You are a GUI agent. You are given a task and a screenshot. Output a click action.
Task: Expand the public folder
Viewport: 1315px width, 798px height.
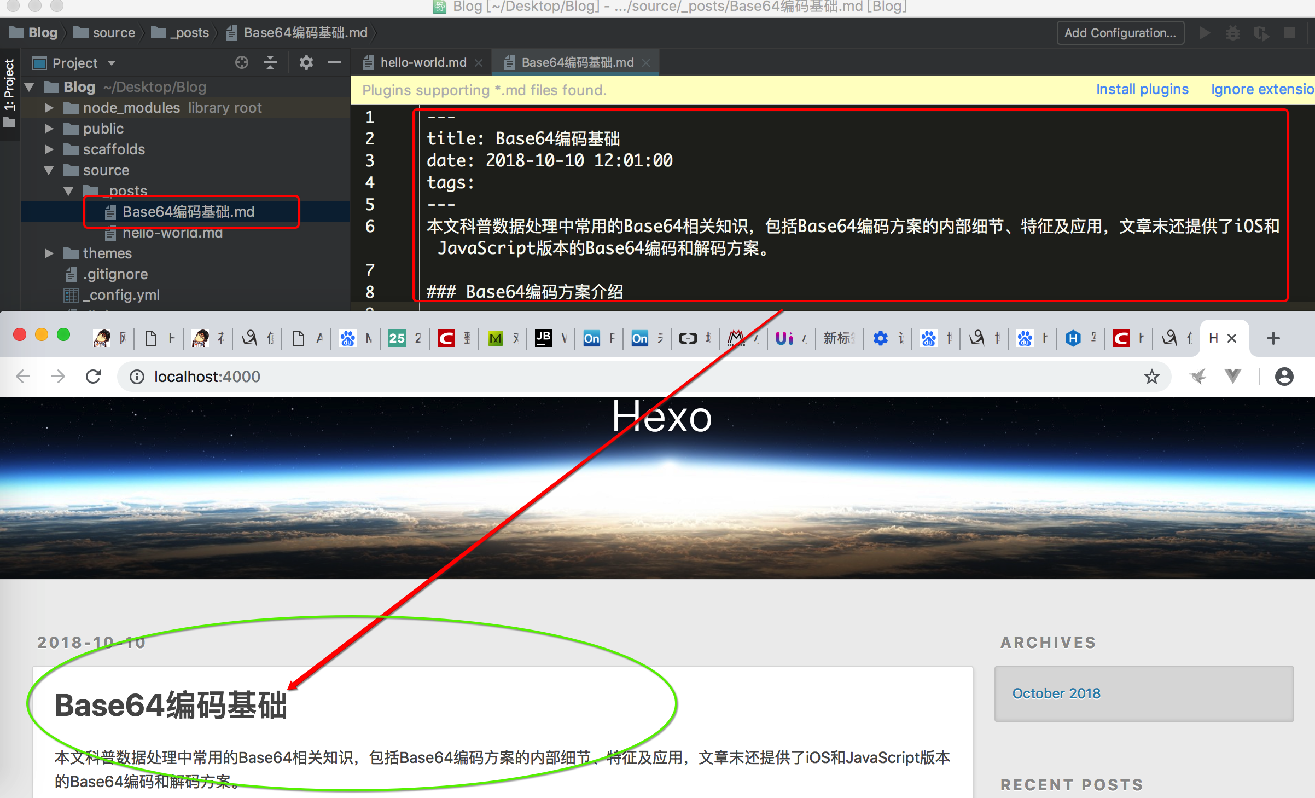[49, 129]
